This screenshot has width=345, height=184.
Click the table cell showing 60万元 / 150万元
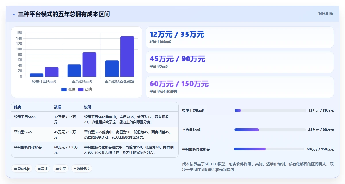point(66,150)
